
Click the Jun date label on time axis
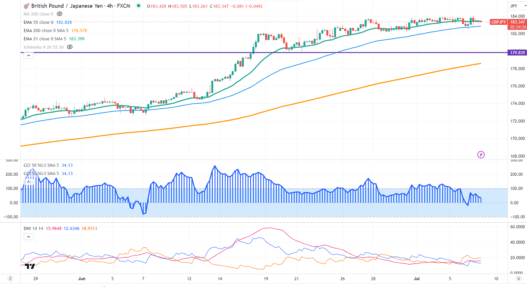coord(82,279)
